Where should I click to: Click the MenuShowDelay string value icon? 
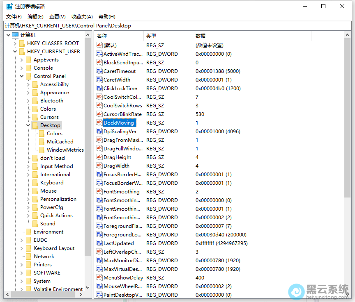[99, 278]
